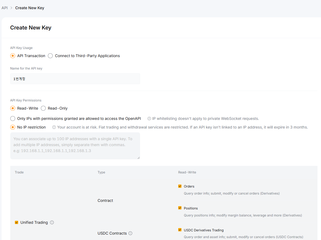Uncheck the Positions permission checkbox

click(180, 208)
